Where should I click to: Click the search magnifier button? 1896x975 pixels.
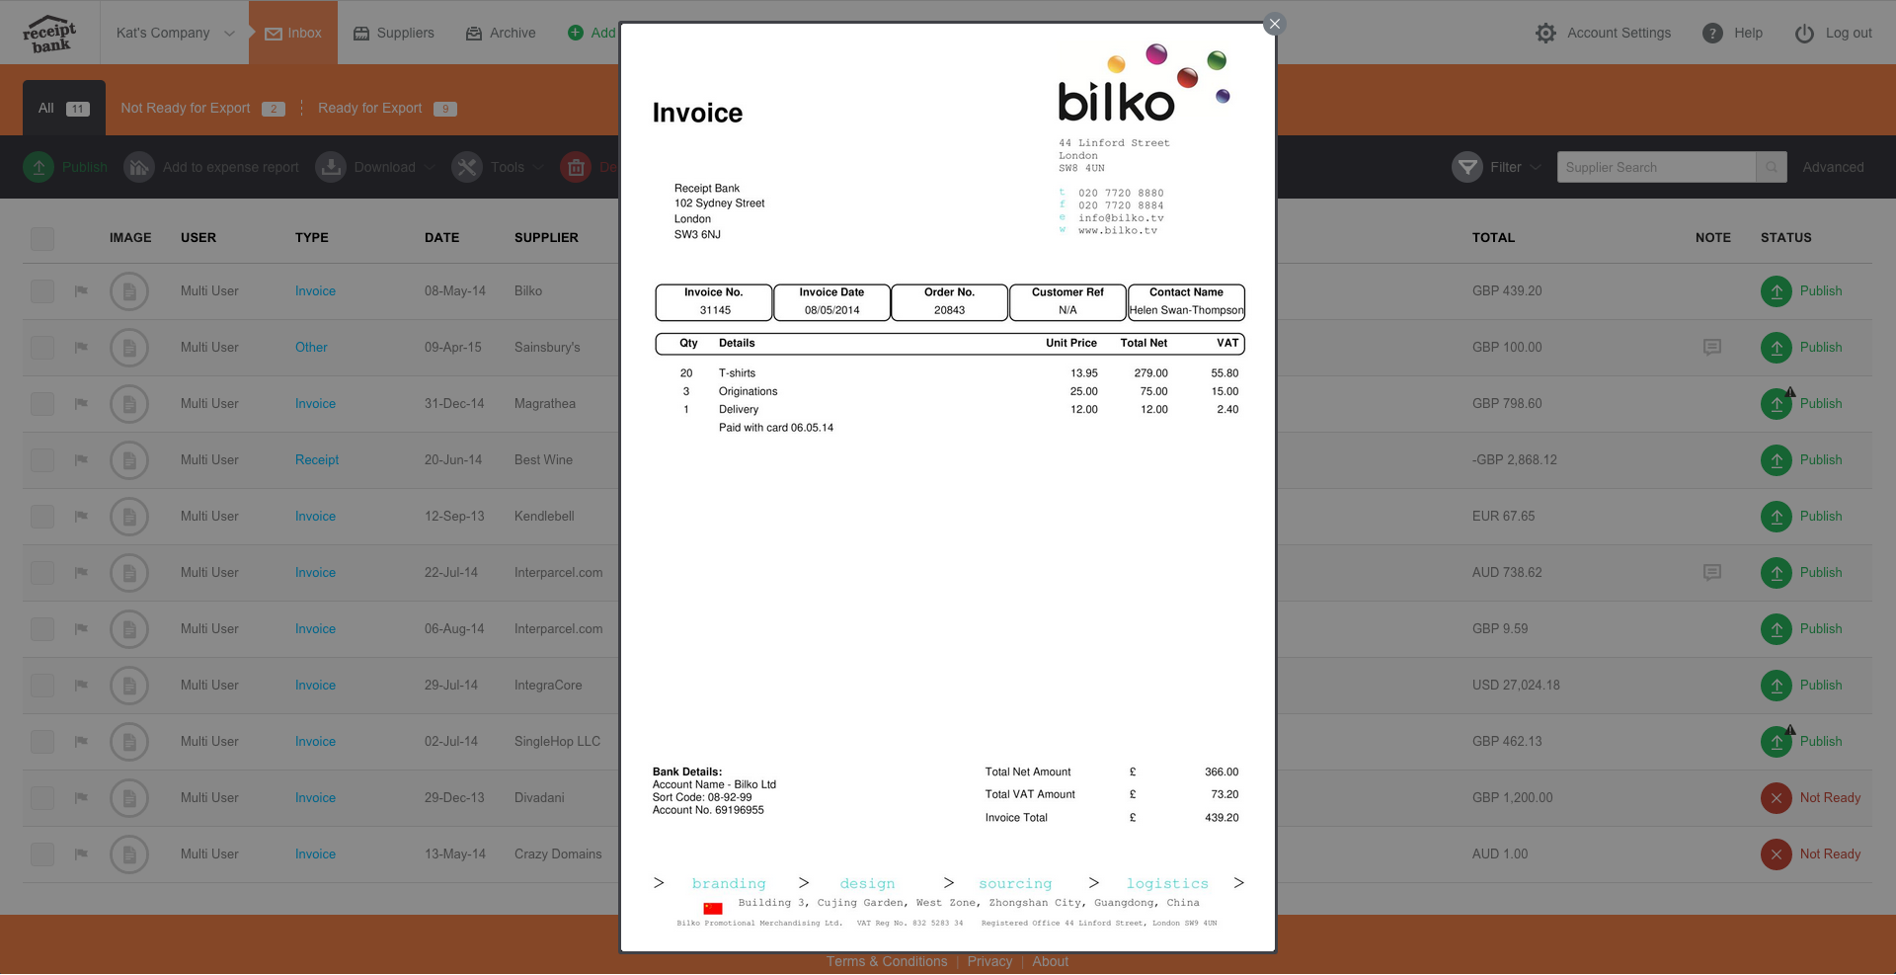coord(1772,167)
